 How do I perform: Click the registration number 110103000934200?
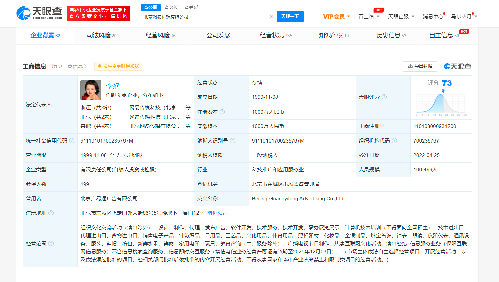435,126
